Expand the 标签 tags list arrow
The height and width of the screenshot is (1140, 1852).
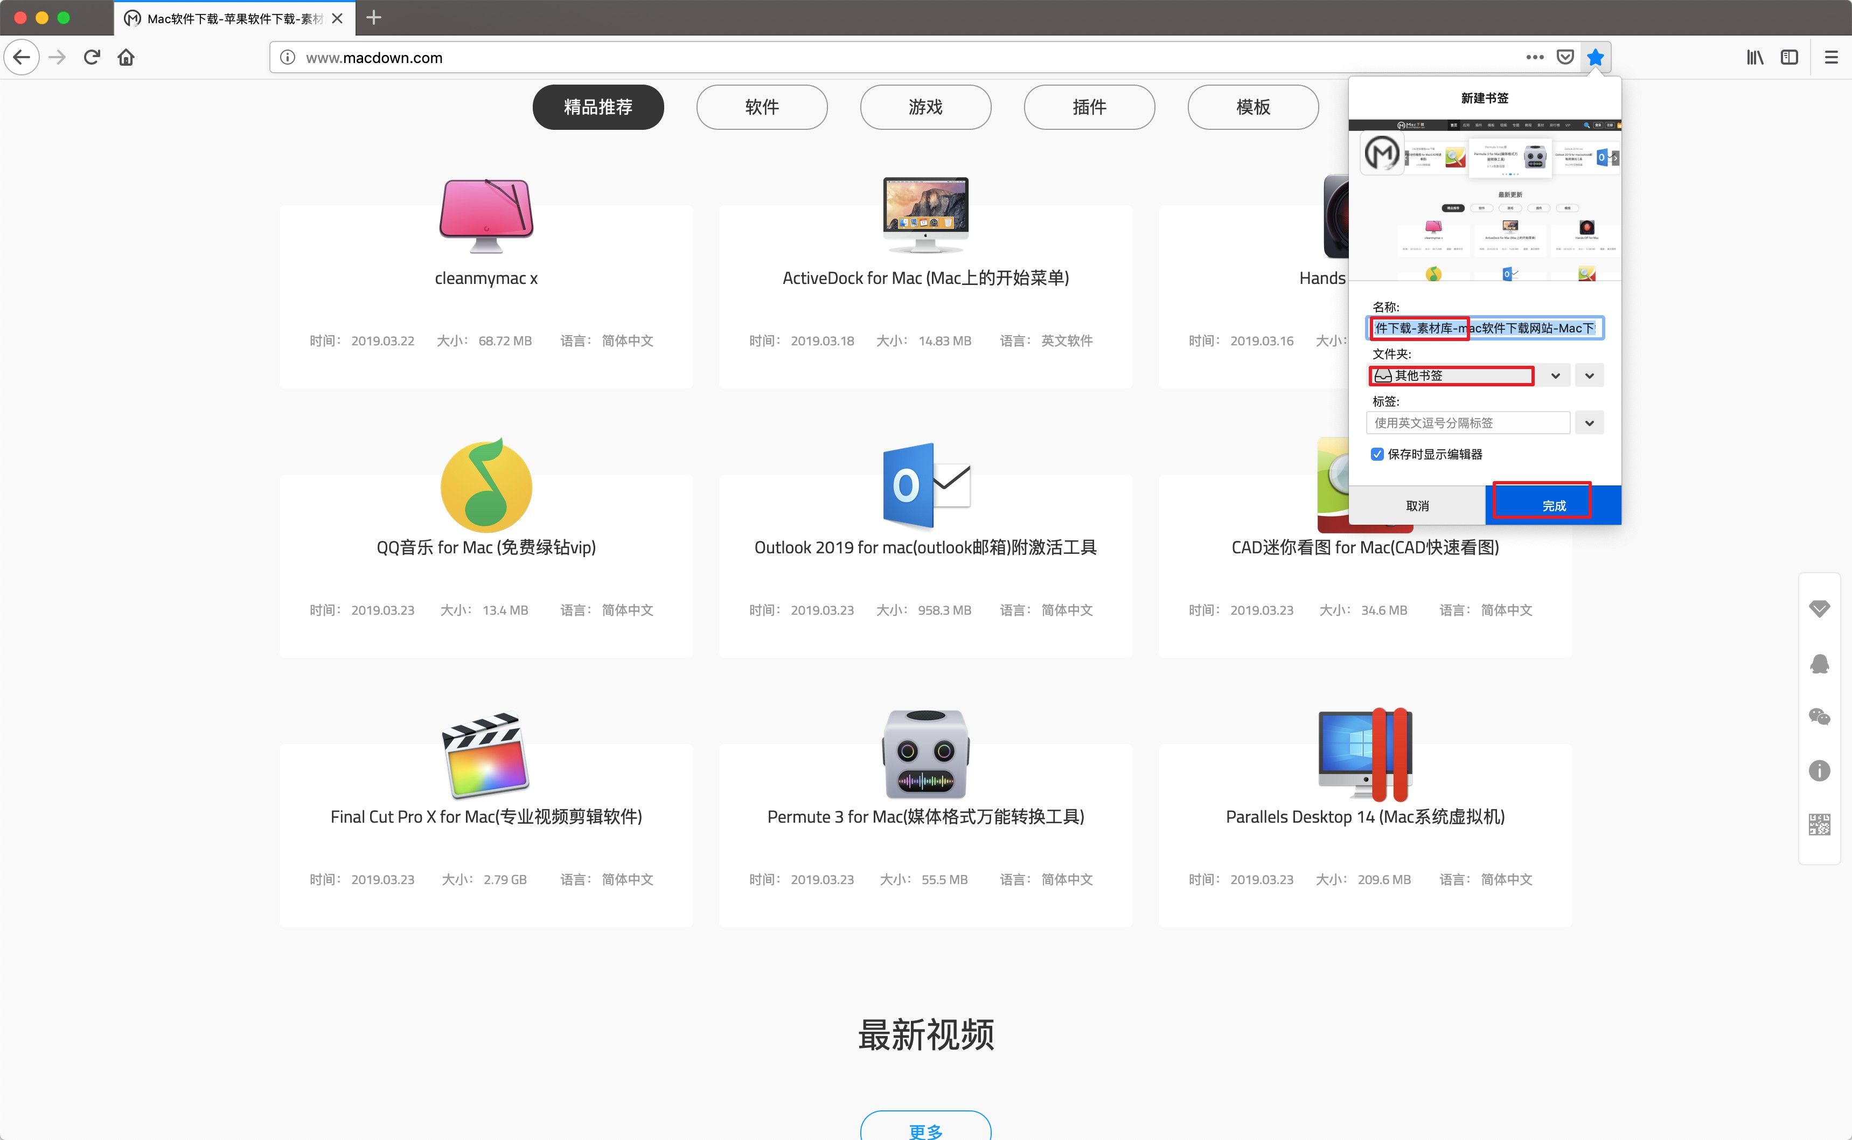(x=1589, y=423)
